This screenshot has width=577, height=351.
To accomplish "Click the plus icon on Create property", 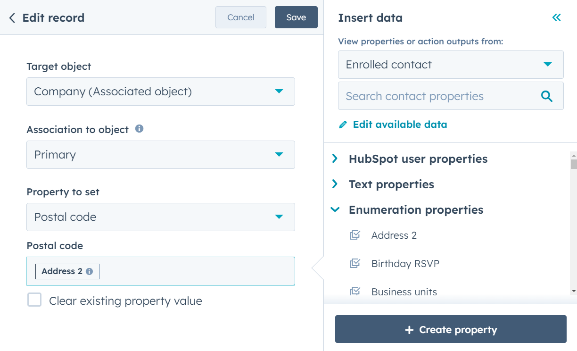I will pos(409,329).
